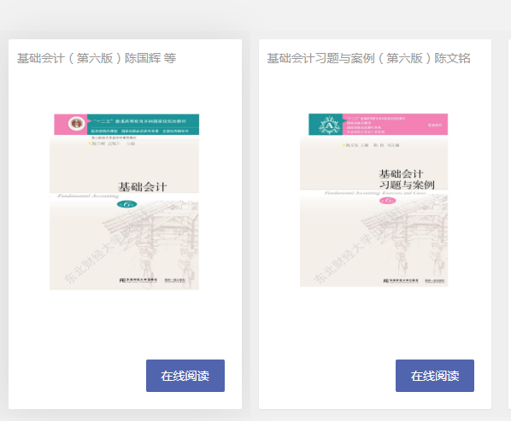
Task: Click publisher logo at bottom of second cover
Action: (401, 281)
